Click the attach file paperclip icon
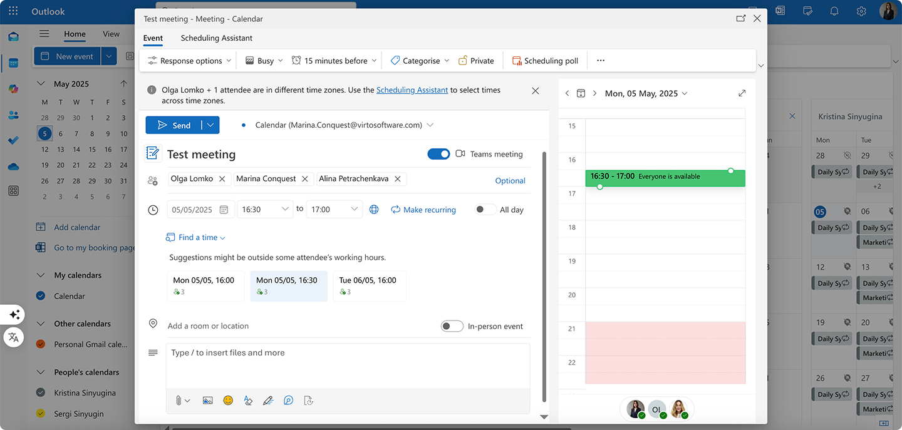The width and height of the screenshot is (902, 430). [179, 401]
